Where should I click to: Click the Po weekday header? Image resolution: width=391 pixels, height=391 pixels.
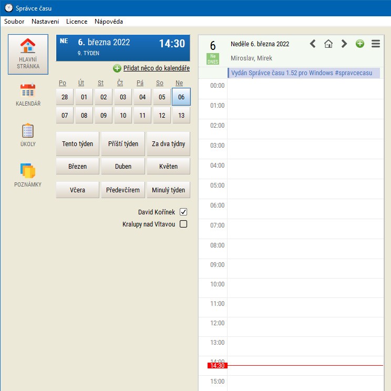click(x=63, y=83)
